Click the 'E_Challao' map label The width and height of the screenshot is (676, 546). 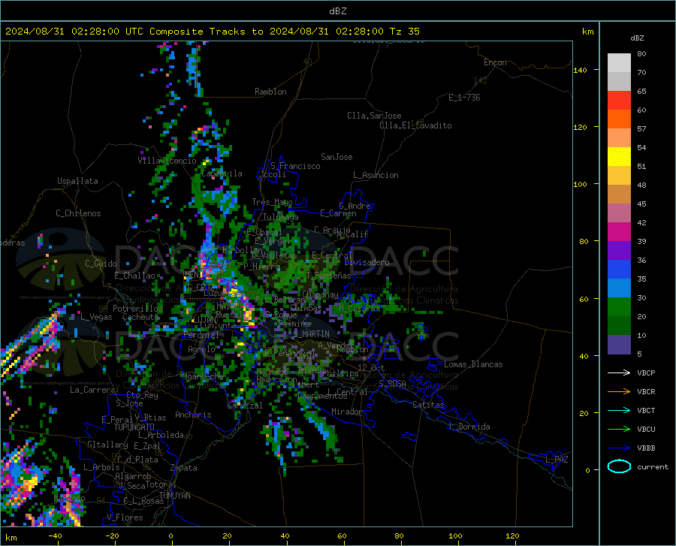(134, 276)
